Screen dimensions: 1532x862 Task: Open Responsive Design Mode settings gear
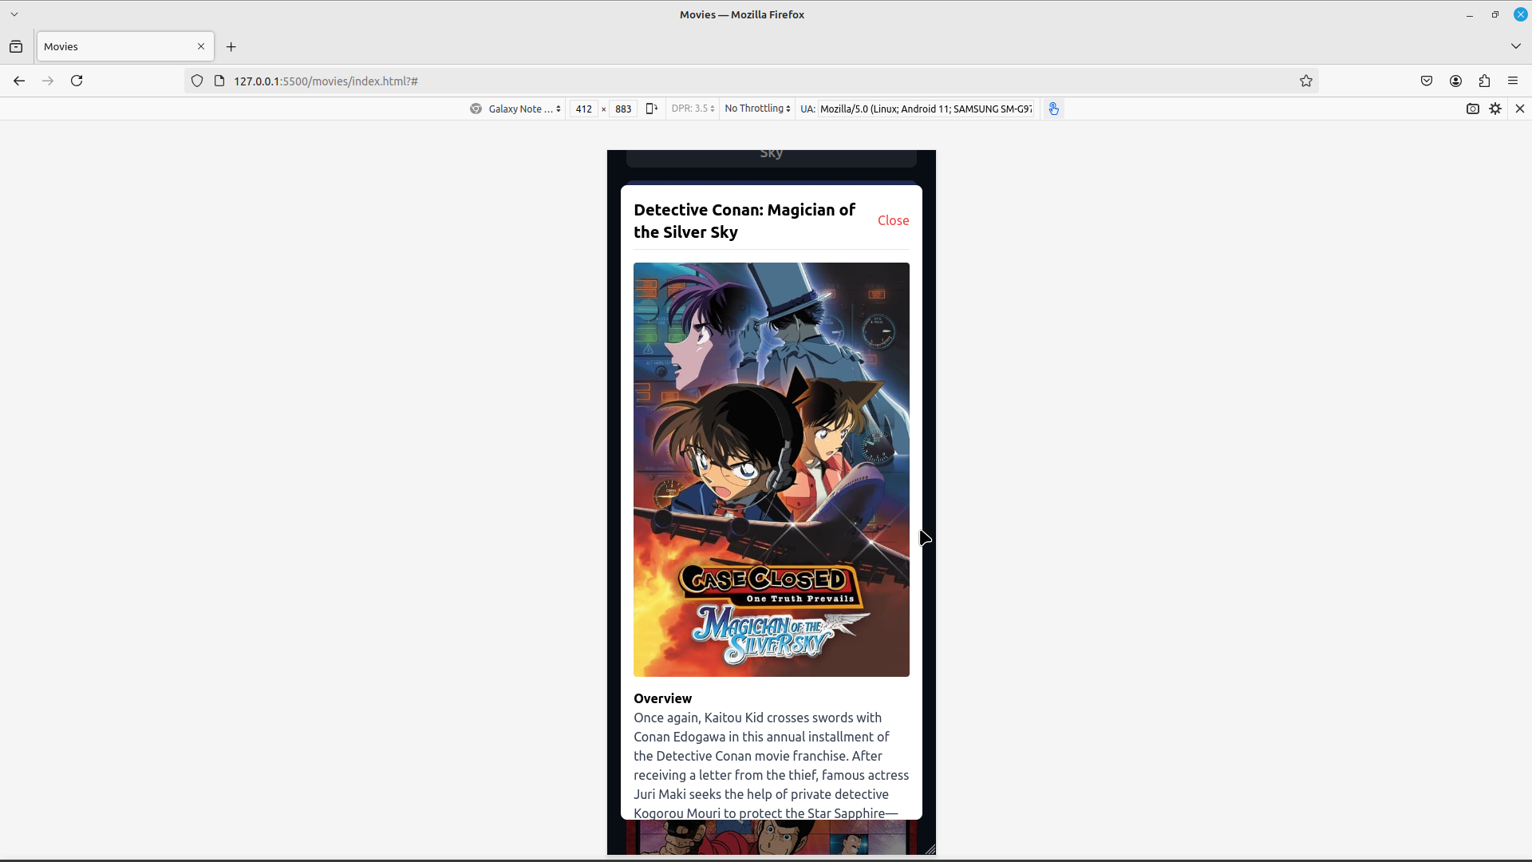pyautogui.click(x=1495, y=109)
